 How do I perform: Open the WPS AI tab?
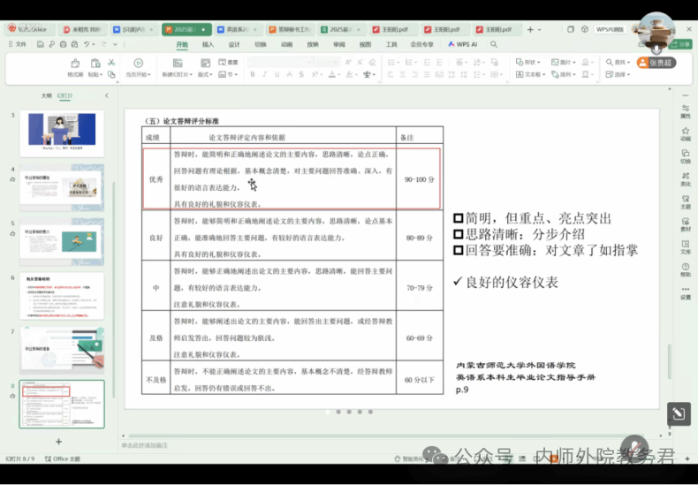pyautogui.click(x=463, y=44)
